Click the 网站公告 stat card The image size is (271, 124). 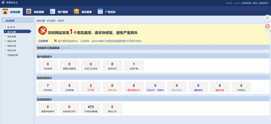click(x=112, y=108)
